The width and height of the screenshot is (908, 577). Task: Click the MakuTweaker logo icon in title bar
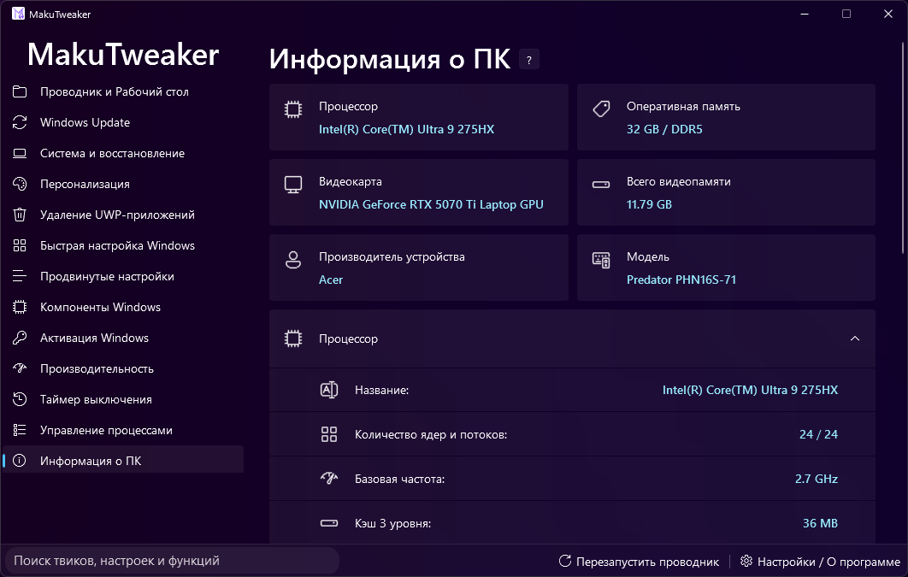(x=19, y=14)
